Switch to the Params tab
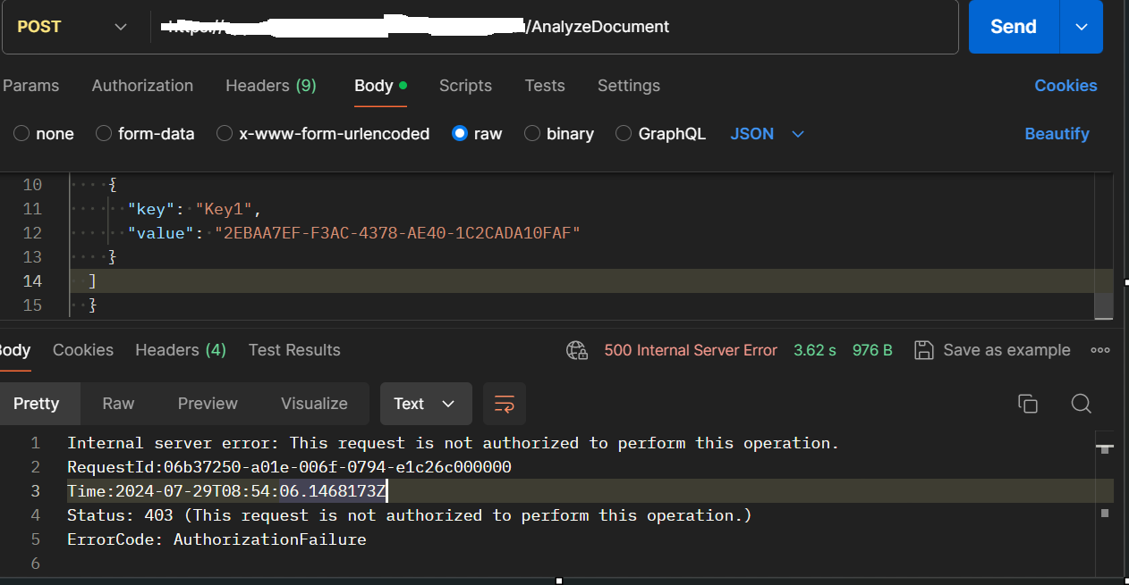Viewport: 1129px width, 585px height. pos(30,86)
